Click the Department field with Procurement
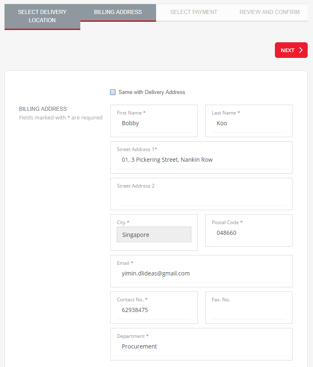This screenshot has height=367, width=313. tap(201, 346)
